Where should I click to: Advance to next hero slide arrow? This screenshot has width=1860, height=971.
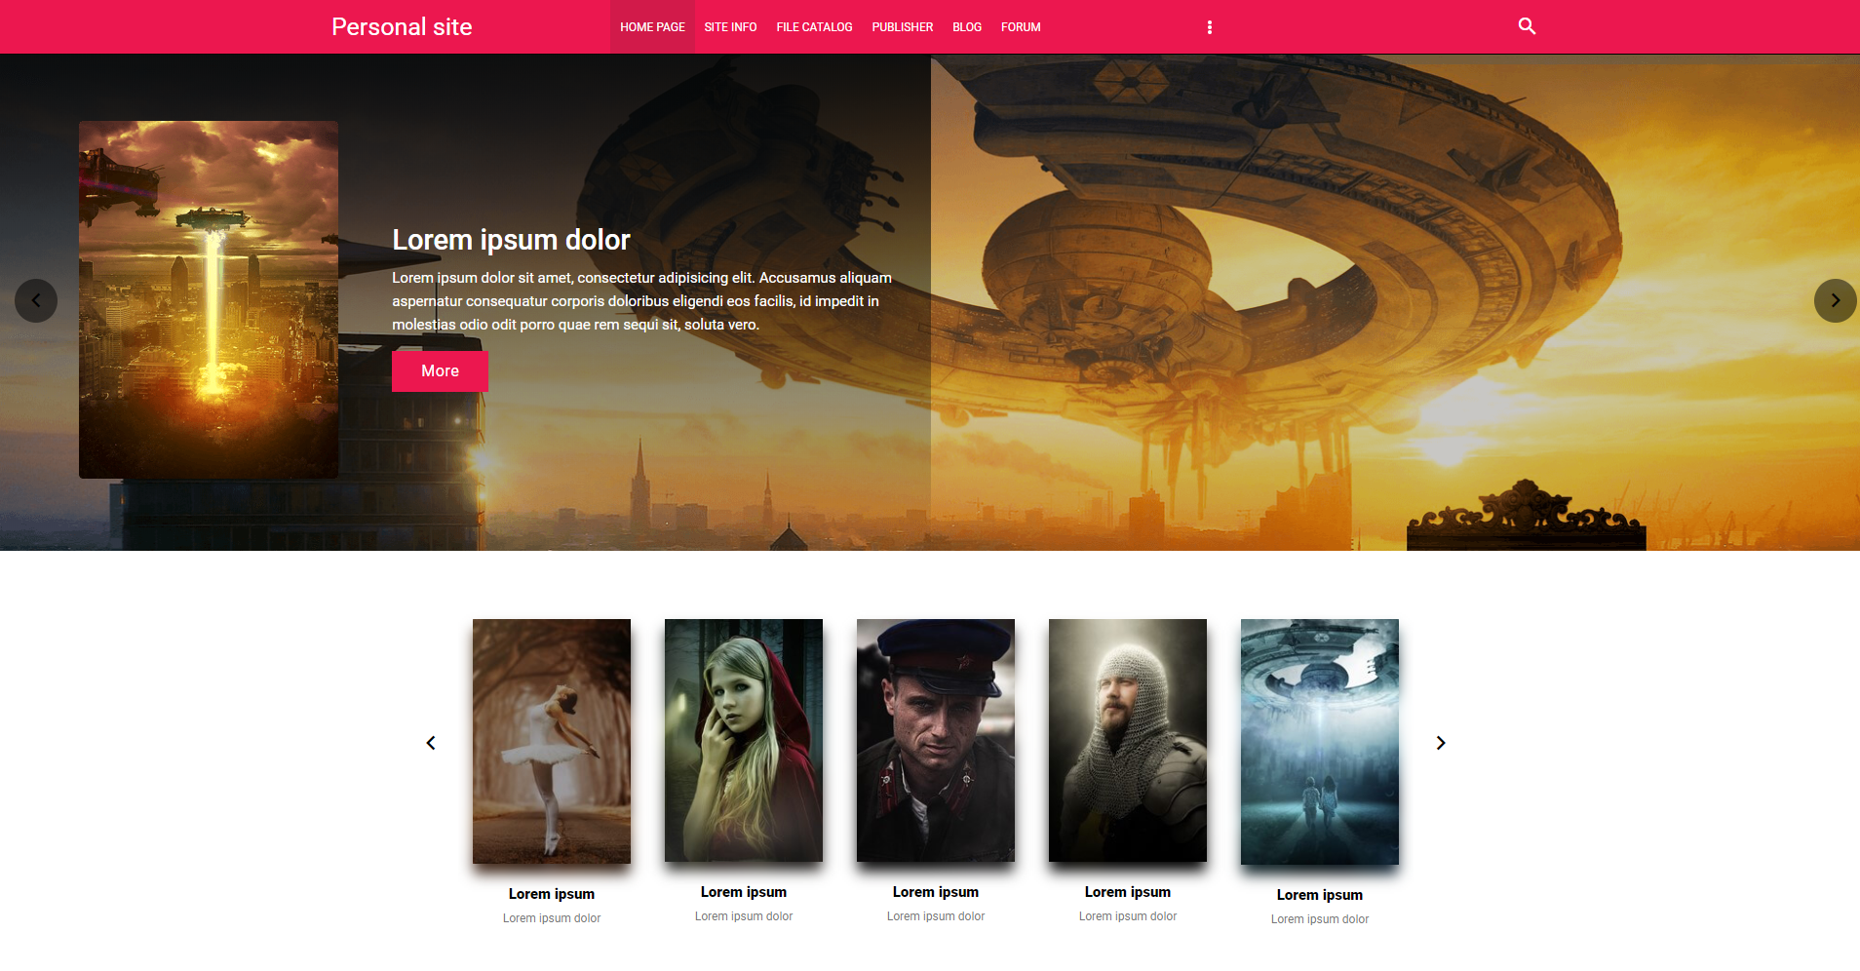click(1835, 300)
